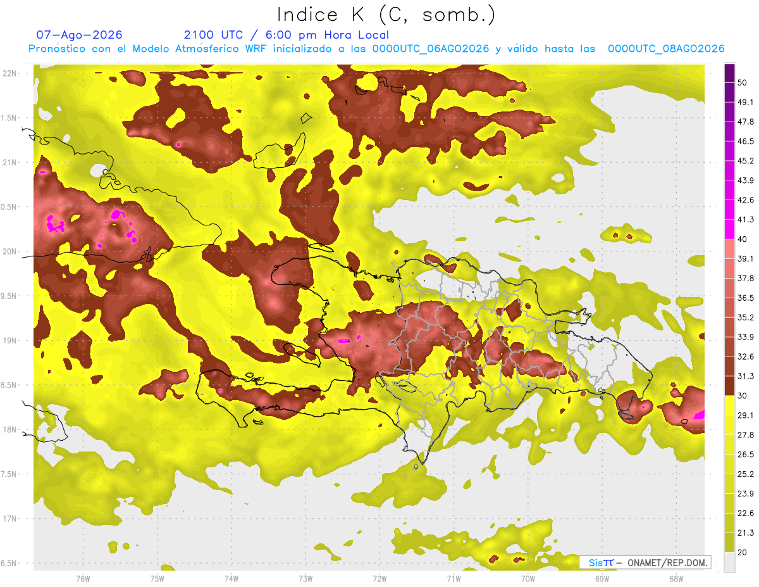
Task: Click colorbar value "35.2"
Action: [x=746, y=317]
